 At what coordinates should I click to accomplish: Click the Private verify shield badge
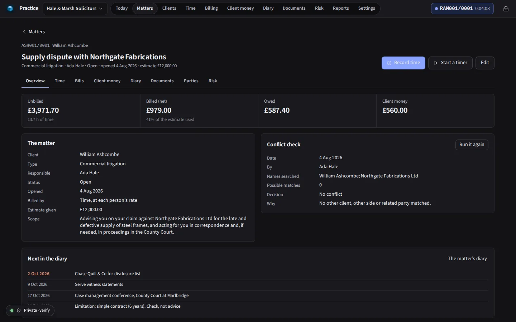[30, 311]
